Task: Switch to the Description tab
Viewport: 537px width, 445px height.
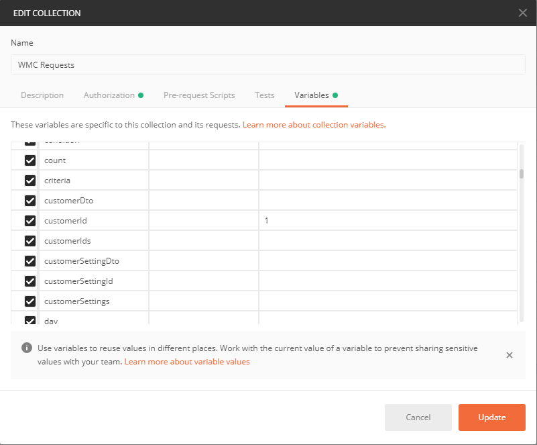Action: tap(42, 95)
